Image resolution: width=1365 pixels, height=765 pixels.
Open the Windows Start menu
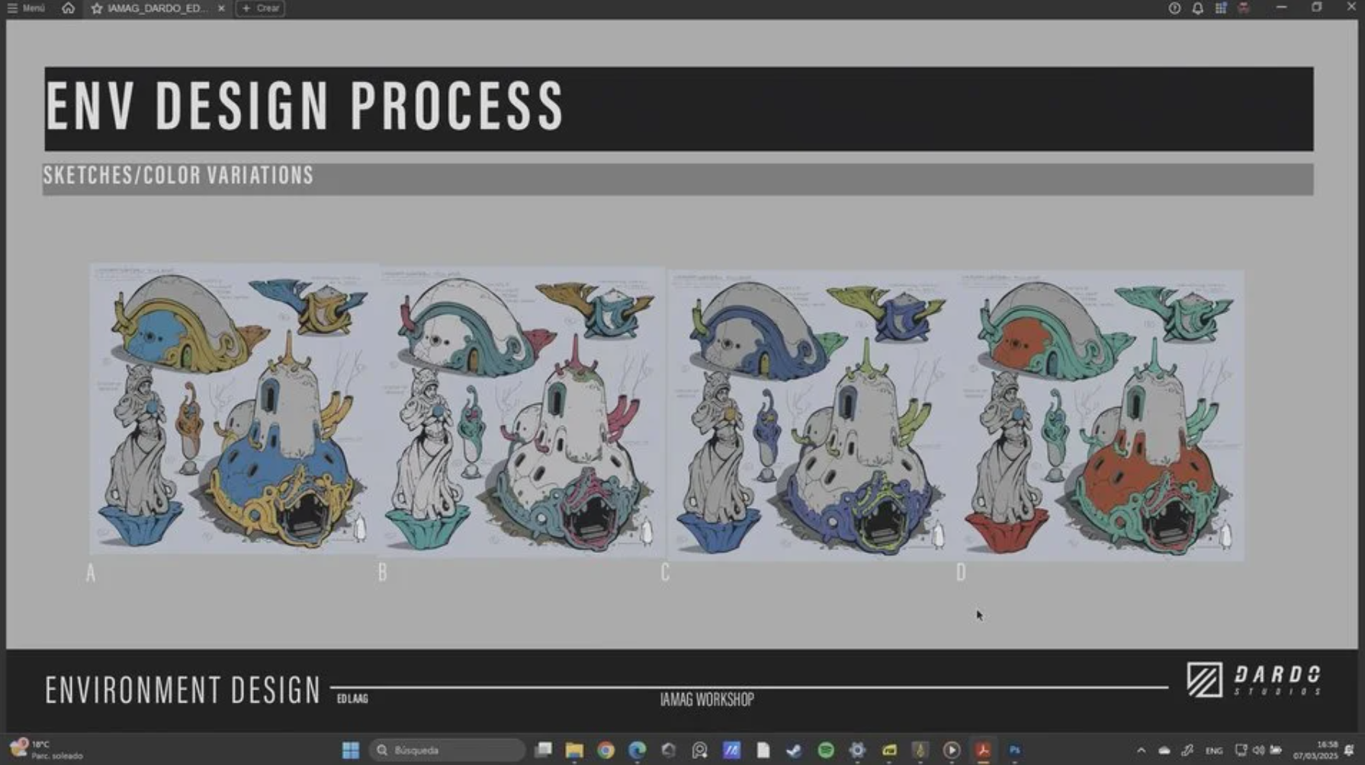pyautogui.click(x=351, y=751)
